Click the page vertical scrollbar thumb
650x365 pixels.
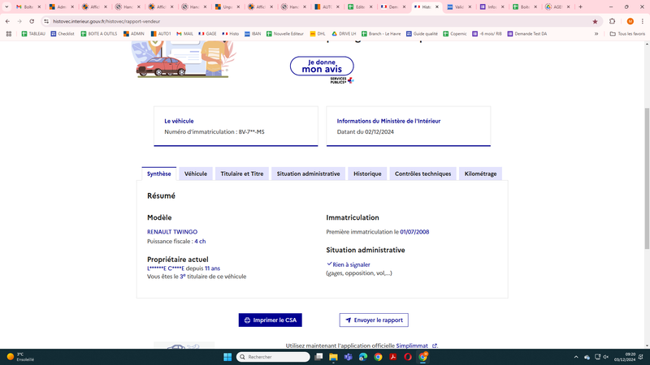click(647, 178)
